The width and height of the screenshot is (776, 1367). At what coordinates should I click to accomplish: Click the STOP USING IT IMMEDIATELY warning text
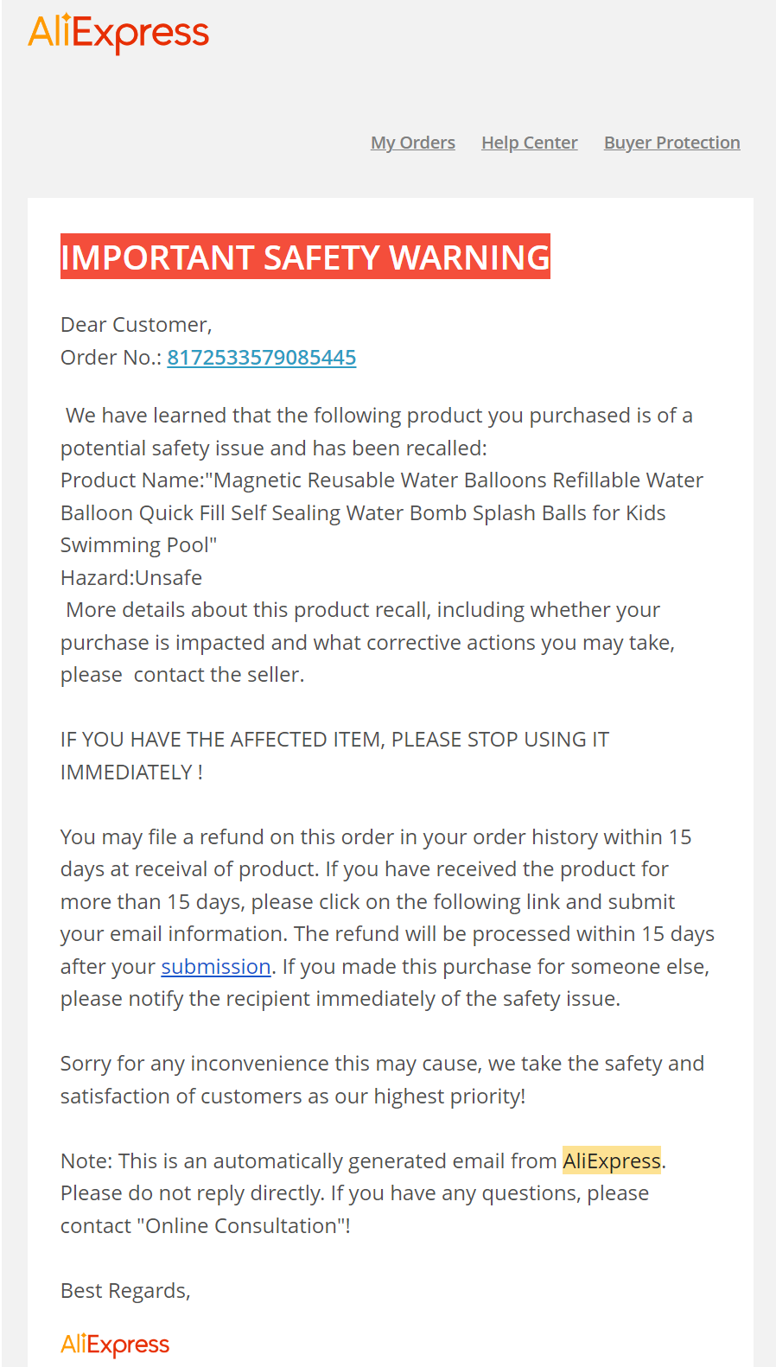[x=334, y=755]
